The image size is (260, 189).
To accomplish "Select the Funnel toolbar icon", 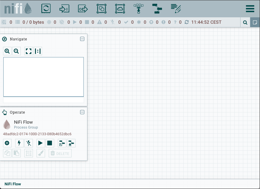I will (139, 9).
